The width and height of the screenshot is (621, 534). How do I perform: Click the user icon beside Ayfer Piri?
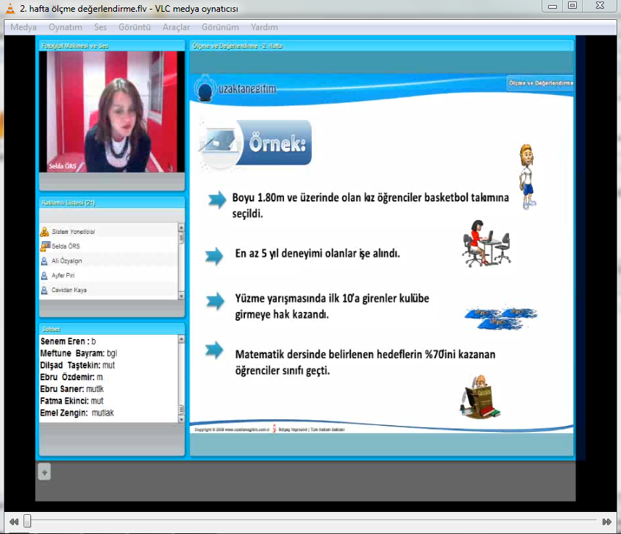(44, 276)
